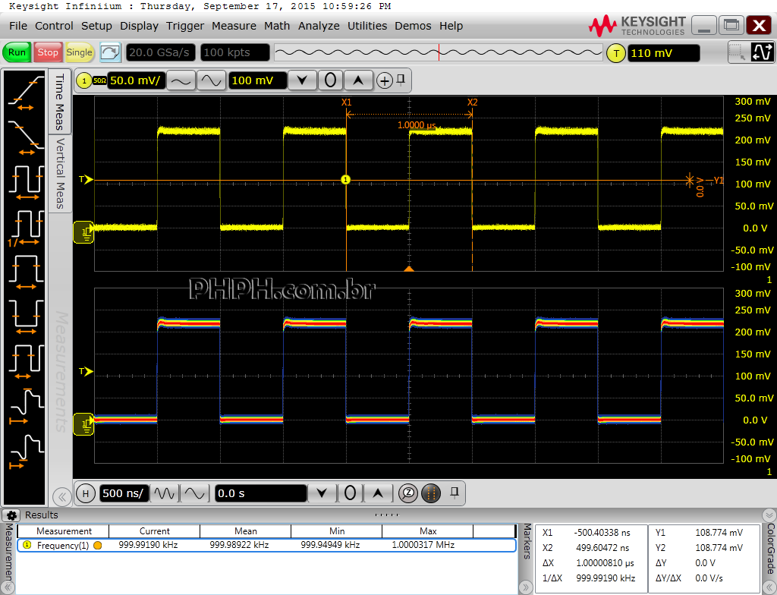
Task: Toggle the horizontal zoom Z button
Action: 407,493
